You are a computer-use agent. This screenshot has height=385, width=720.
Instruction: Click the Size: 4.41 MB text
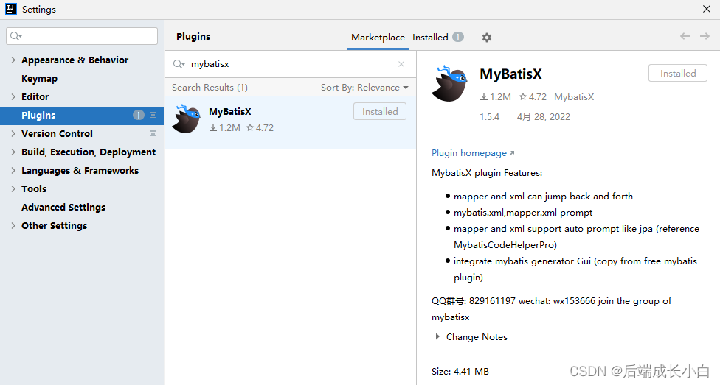(460, 372)
